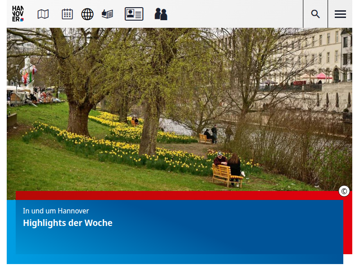Show image credits via copyright symbol
This screenshot has width=359, height=269.
point(344,191)
